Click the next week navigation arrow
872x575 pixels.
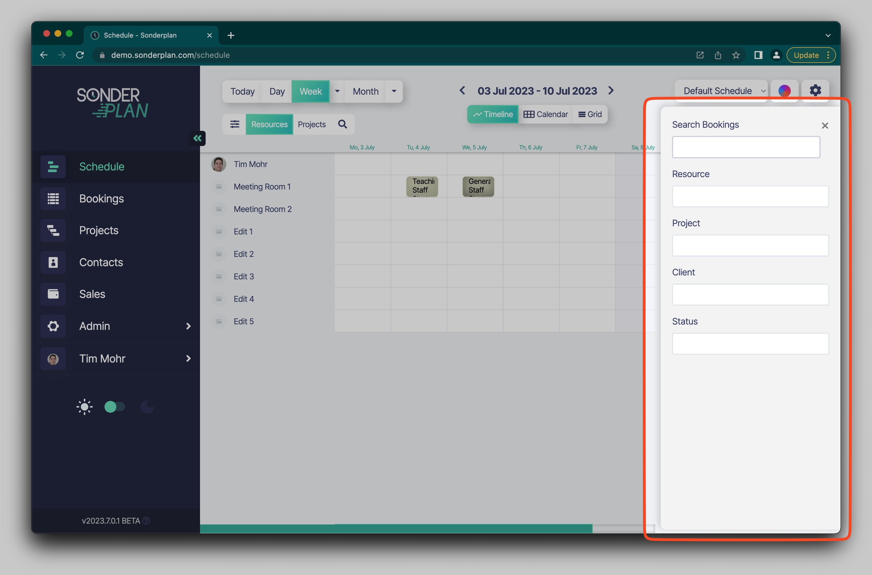(611, 90)
